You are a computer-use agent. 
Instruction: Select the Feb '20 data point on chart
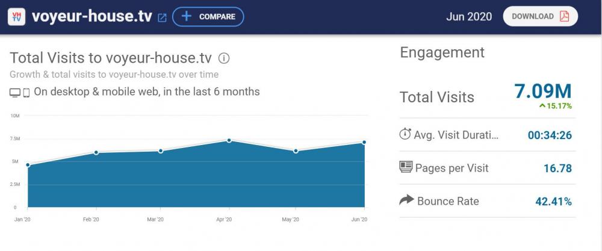[95, 152]
